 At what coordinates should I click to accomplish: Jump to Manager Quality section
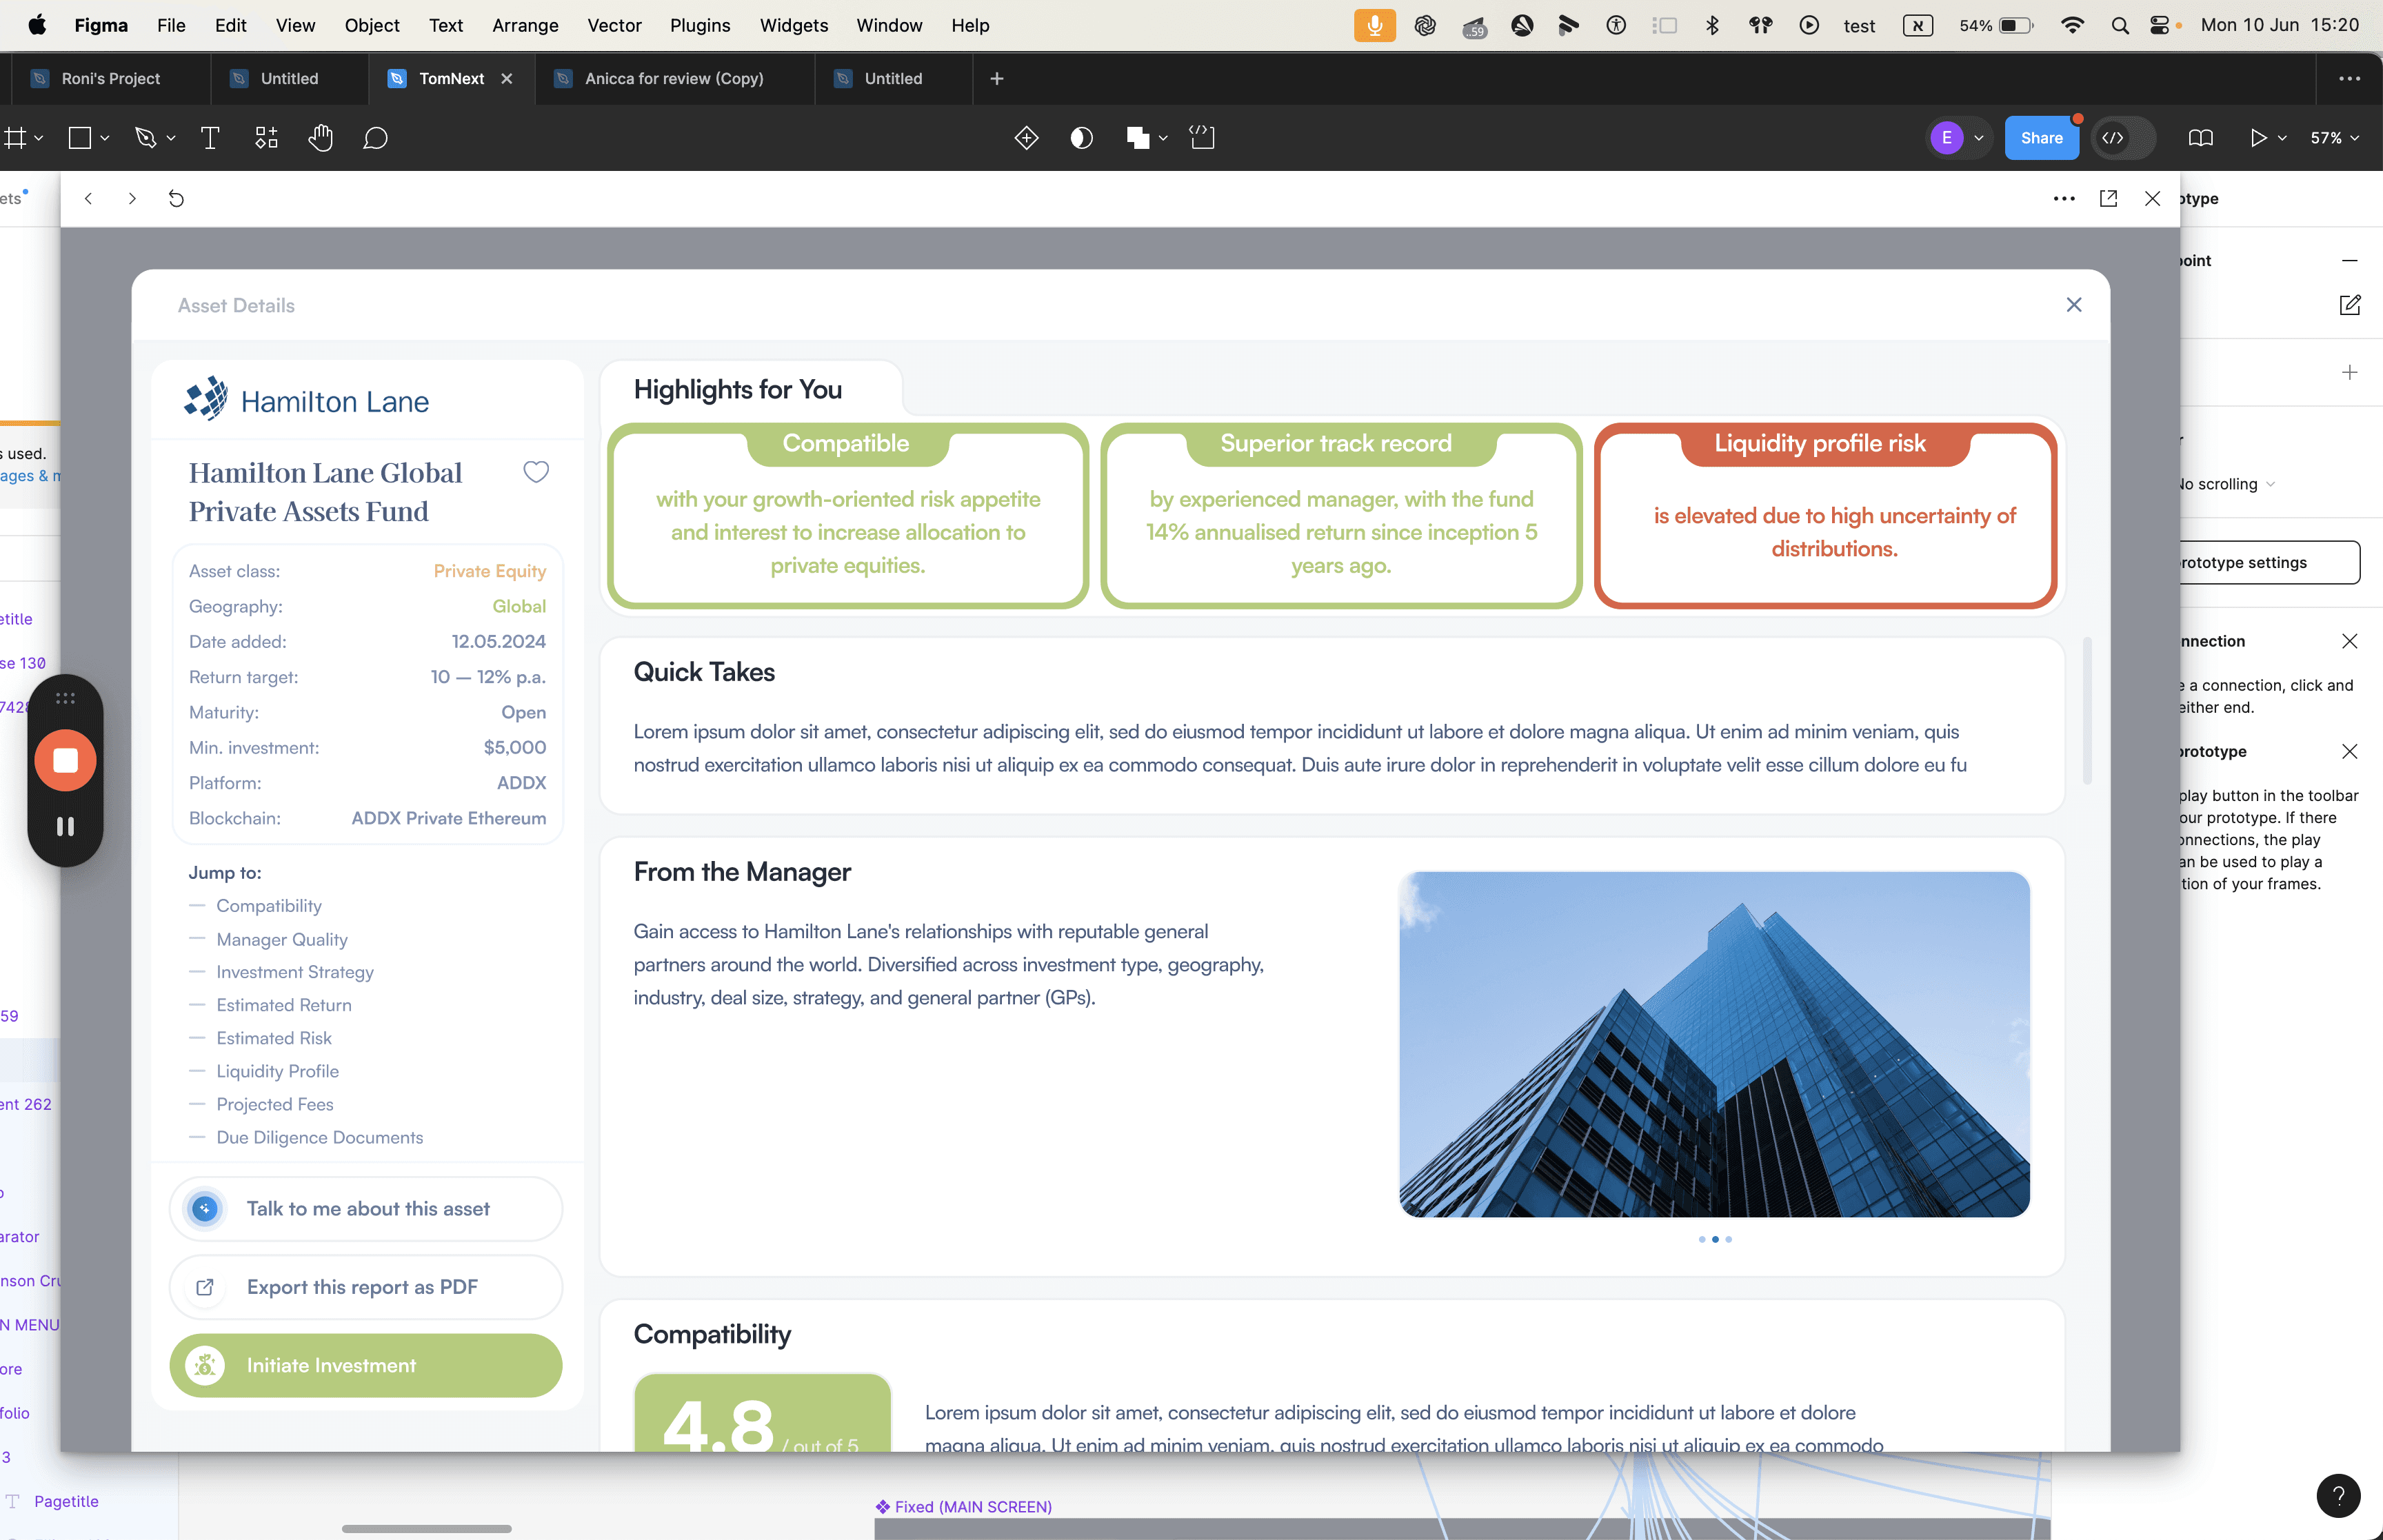(282, 939)
